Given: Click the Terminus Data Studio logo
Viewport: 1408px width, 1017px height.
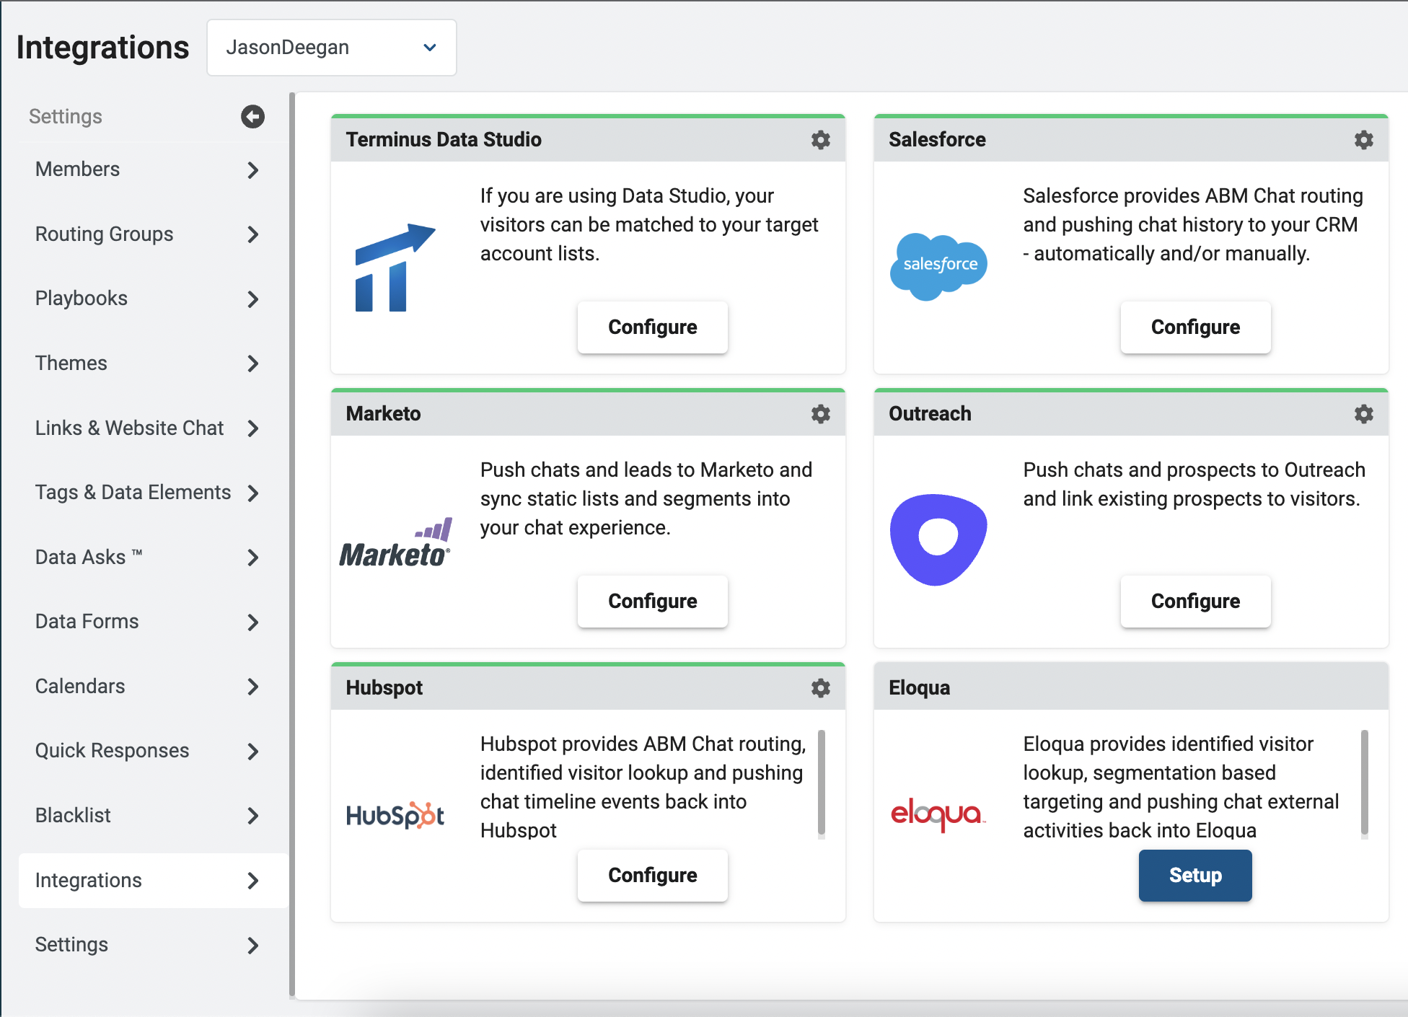Looking at the screenshot, I should [x=395, y=268].
